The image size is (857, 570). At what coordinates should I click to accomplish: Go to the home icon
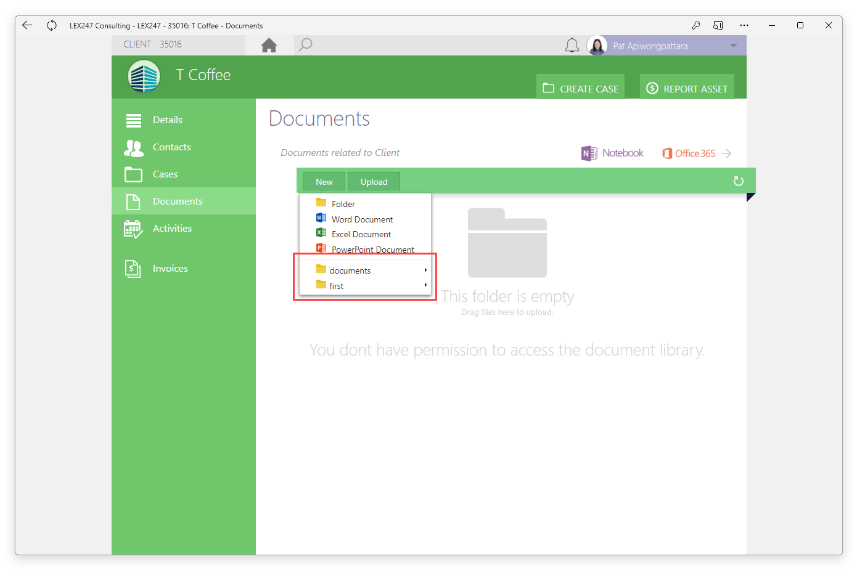point(269,45)
